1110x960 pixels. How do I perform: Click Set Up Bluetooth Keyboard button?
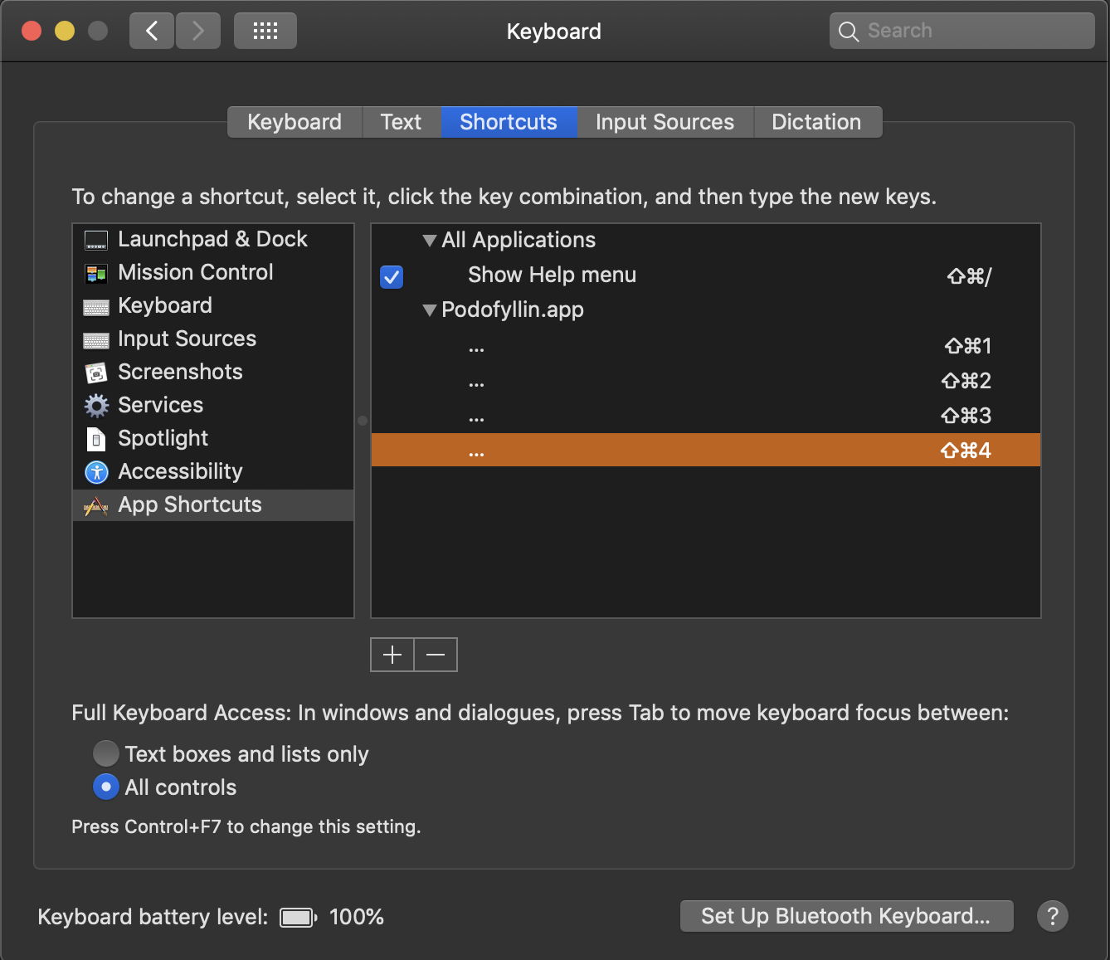[x=846, y=916]
